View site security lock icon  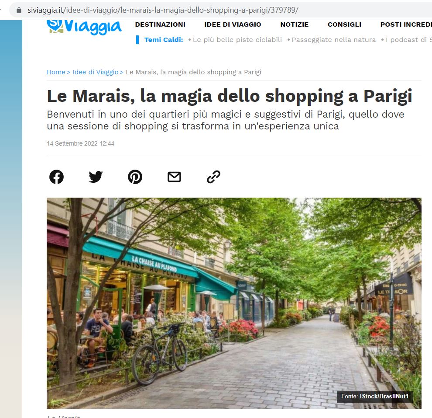(19, 10)
